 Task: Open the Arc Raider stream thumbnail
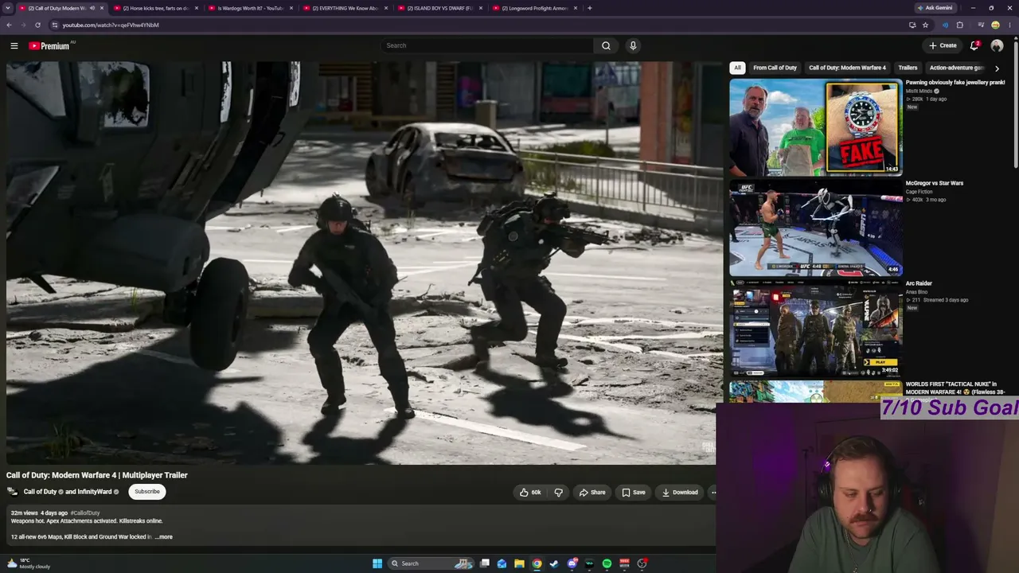click(815, 329)
